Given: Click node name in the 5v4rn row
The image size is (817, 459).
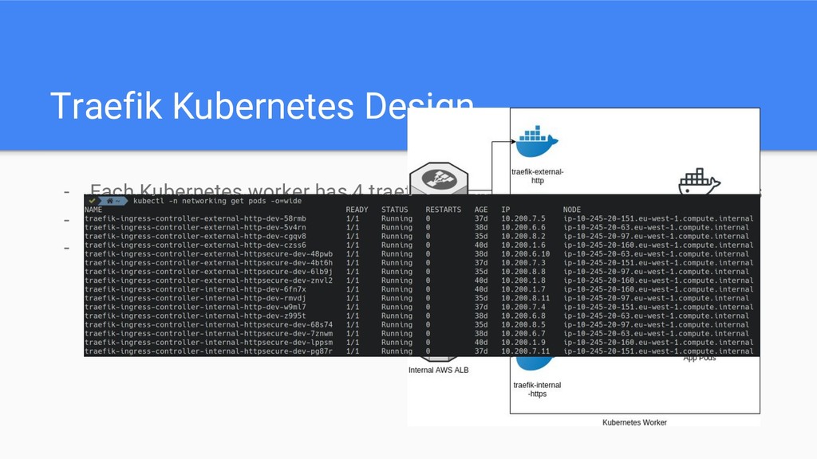Looking at the screenshot, I should (x=656, y=227).
